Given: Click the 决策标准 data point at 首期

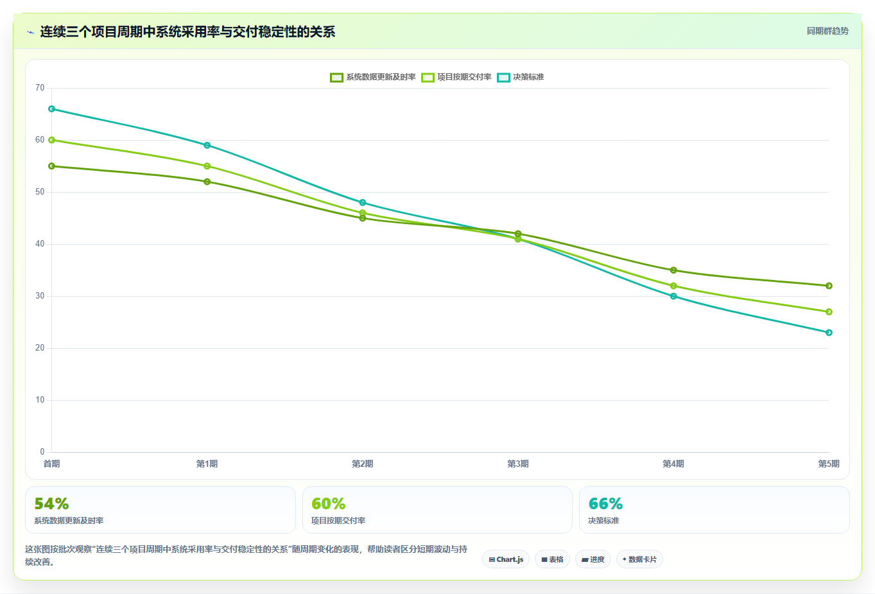Looking at the screenshot, I should (x=51, y=109).
